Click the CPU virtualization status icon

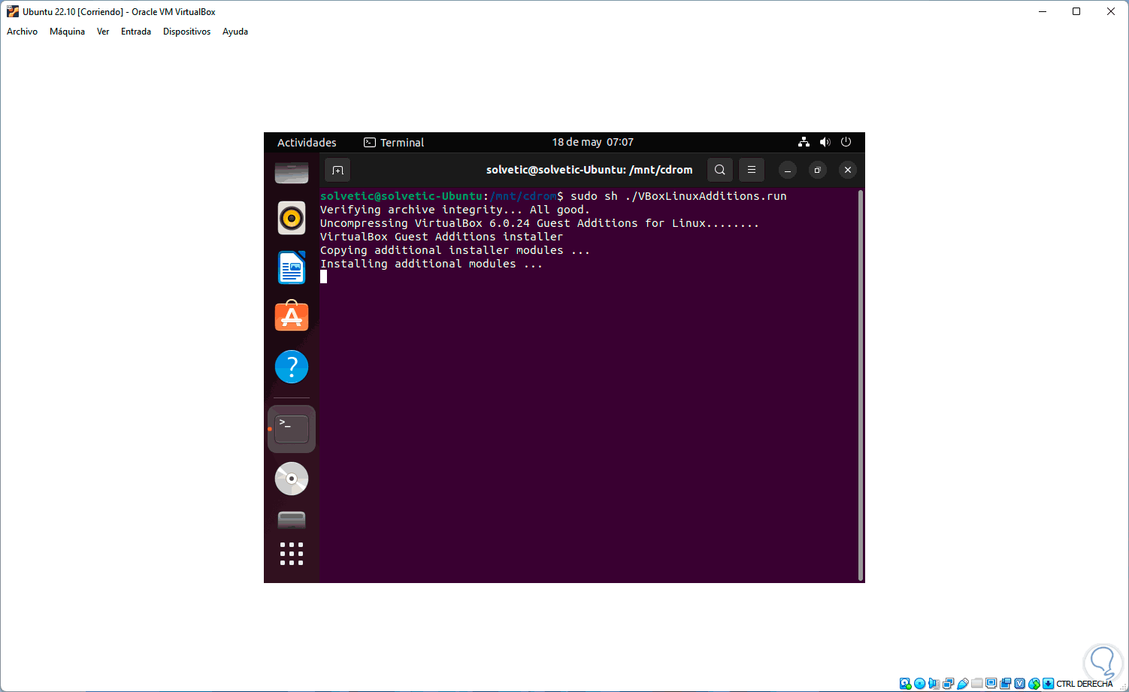[x=1019, y=684]
